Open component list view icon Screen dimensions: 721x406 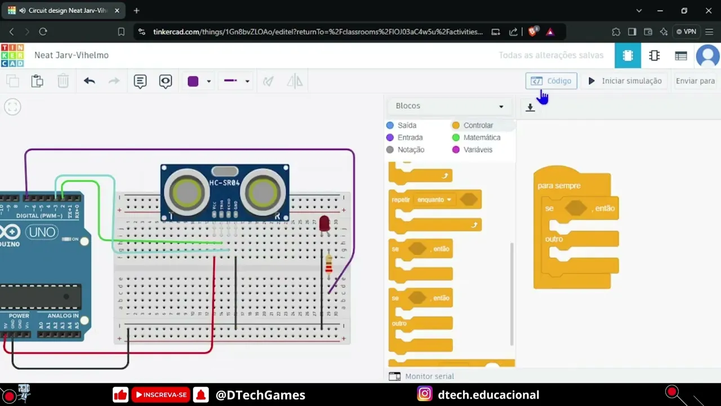(x=680, y=55)
